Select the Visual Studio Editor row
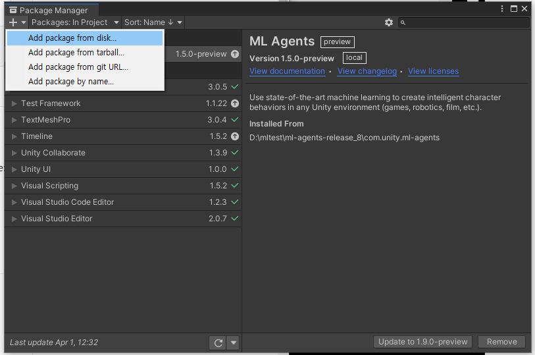Screen dimensions: 535x355 coord(123,219)
